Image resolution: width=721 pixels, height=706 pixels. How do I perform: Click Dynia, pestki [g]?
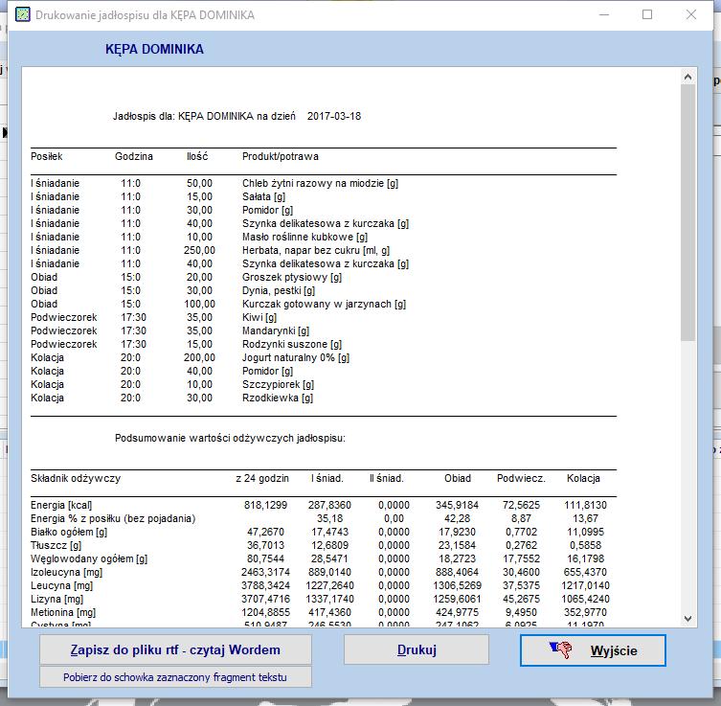[x=279, y=290]
